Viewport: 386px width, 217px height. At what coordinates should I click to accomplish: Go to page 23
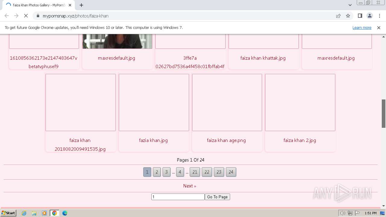pyautogui.click(x=219, y=172)
